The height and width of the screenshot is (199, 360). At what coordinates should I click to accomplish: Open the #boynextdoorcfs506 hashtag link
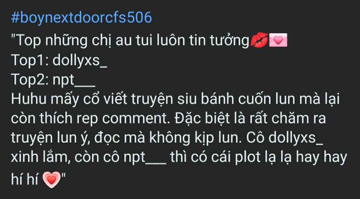coord(82,18)
